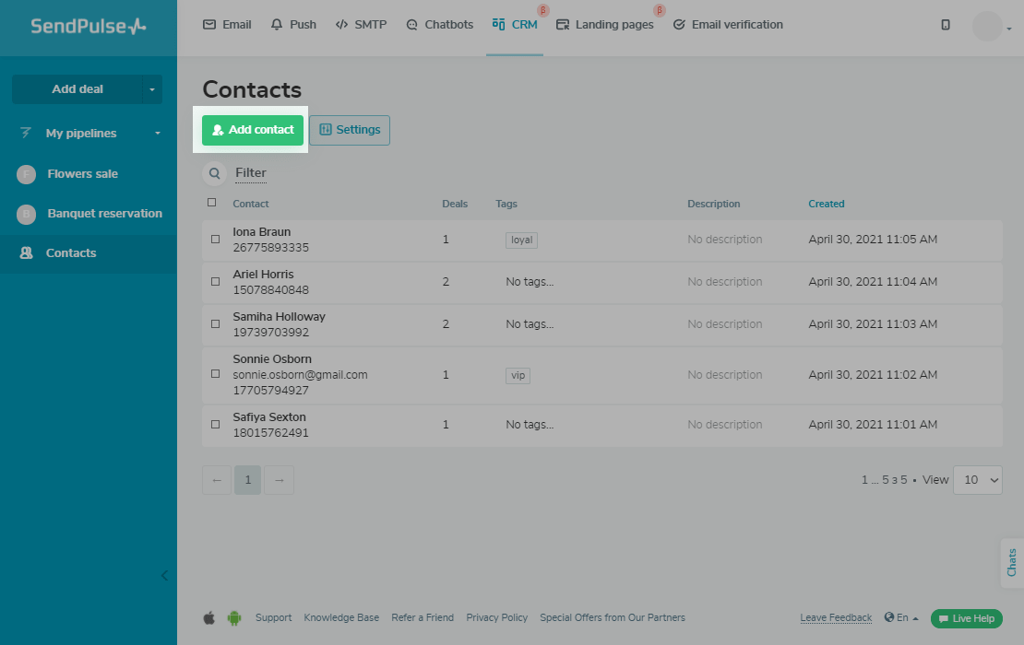Go to the Chatbots section
1024x645 pixels.
[x=439, y=25]
